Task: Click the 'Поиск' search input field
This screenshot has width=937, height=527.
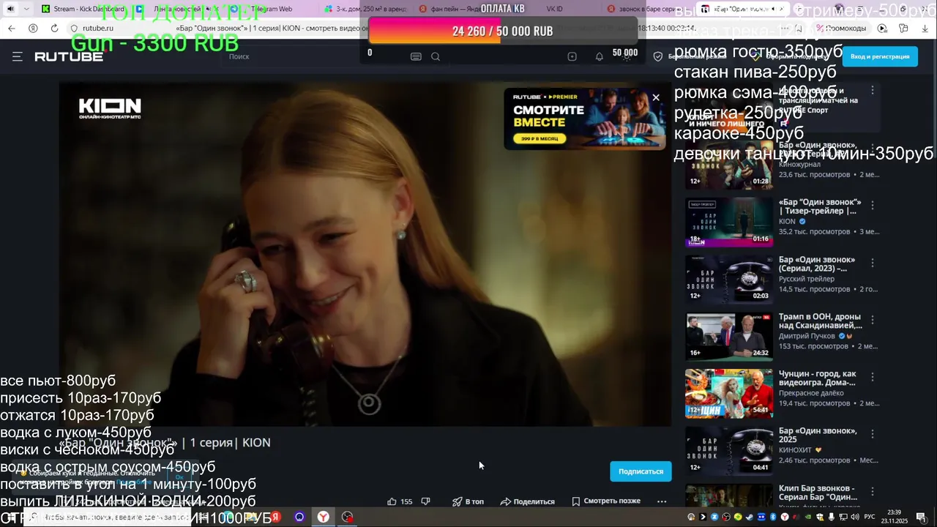Action: [x=315, y=56]
